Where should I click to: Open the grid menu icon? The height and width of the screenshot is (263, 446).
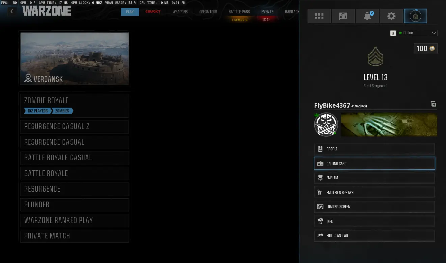pyautogui.click(x=319, y=16)
